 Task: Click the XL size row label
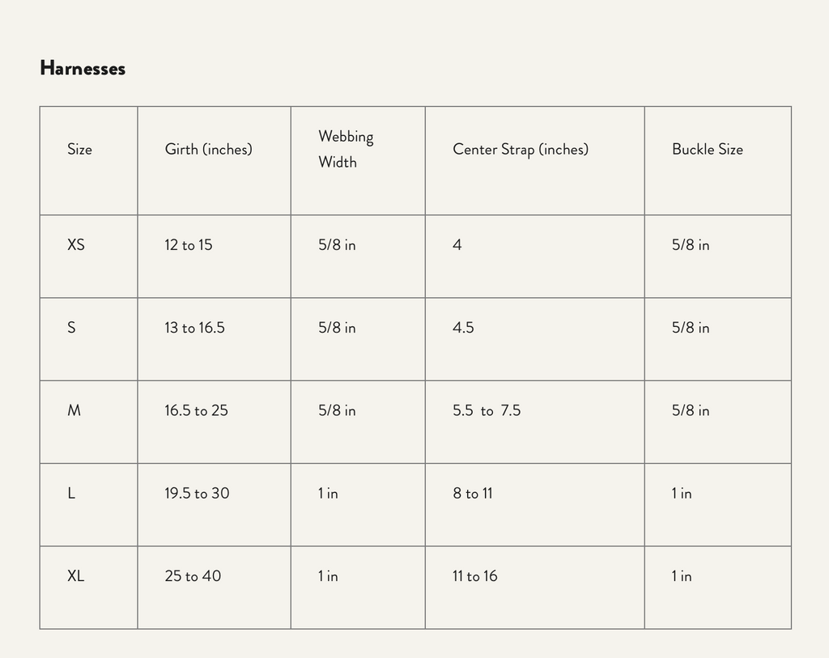[76, 576]
